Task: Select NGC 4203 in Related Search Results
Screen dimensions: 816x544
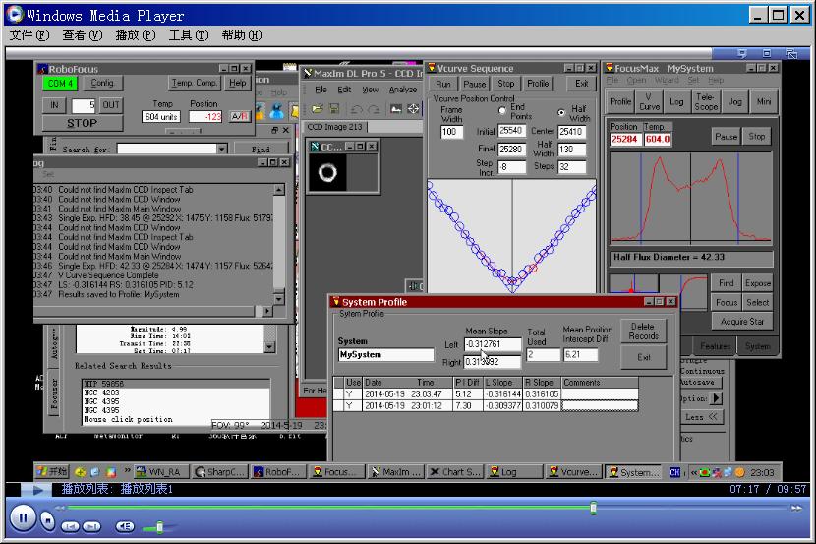Action: [102, 393]
